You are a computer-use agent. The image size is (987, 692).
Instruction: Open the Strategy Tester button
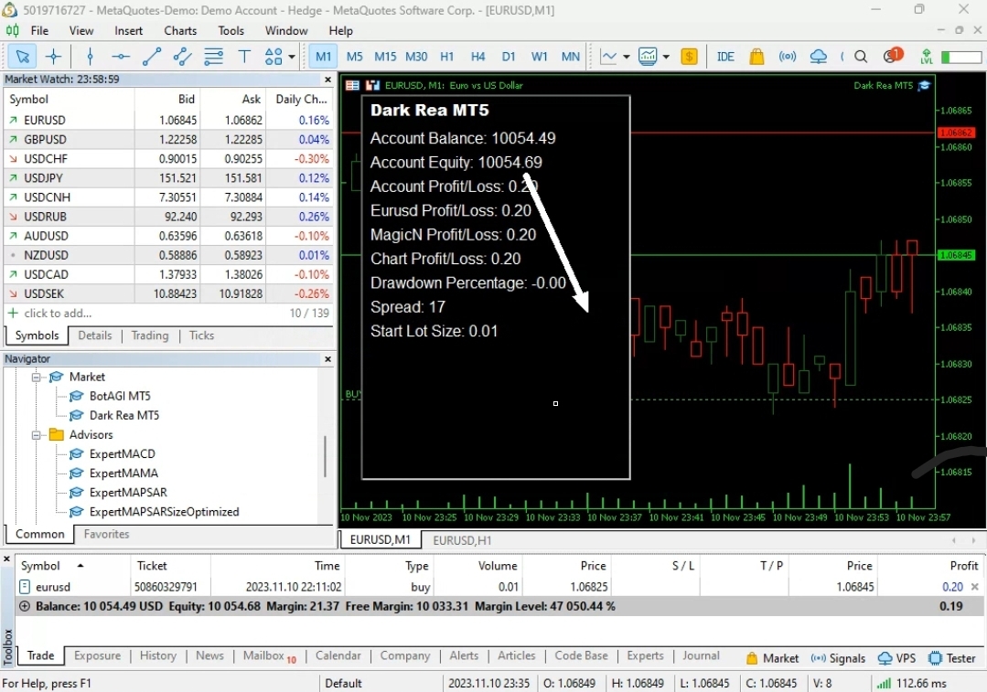pos(952,658)
